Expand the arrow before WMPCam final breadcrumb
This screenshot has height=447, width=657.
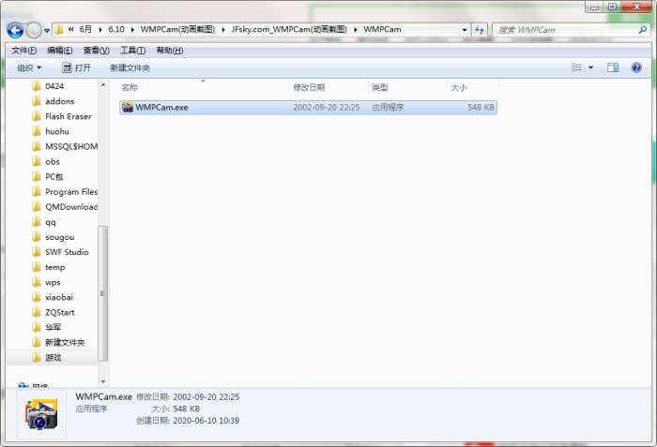pyautogui.click(x=356, y=30)
